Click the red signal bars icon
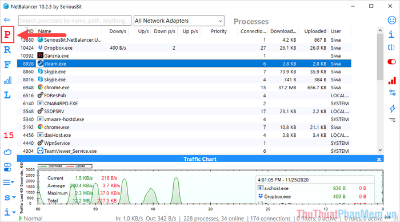400x222 pixels. click(392, 81)
